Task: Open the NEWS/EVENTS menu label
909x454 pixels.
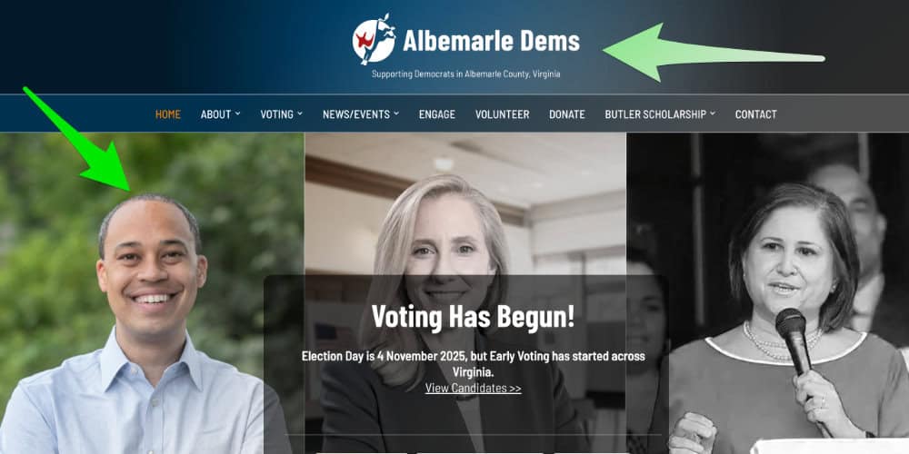Action: point(356,114)
